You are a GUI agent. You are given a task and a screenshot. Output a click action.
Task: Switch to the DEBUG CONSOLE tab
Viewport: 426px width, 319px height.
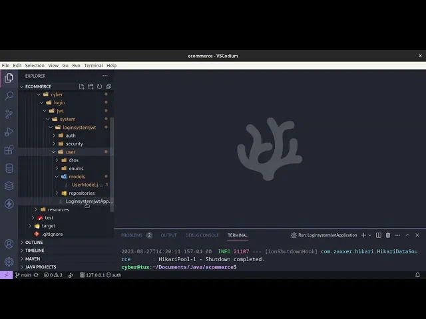[202, 235]
